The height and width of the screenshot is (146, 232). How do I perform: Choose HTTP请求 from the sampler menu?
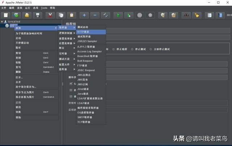91,32
